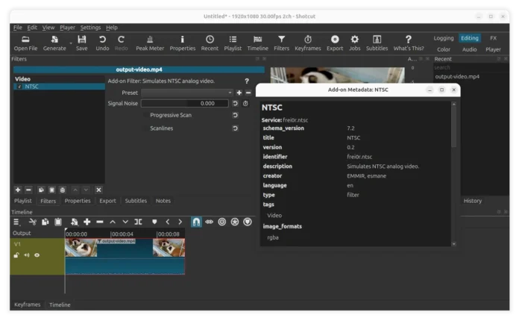Open the Jobs panel
The width and height of the screenshot is (522, 324).
tap(354, 43)
